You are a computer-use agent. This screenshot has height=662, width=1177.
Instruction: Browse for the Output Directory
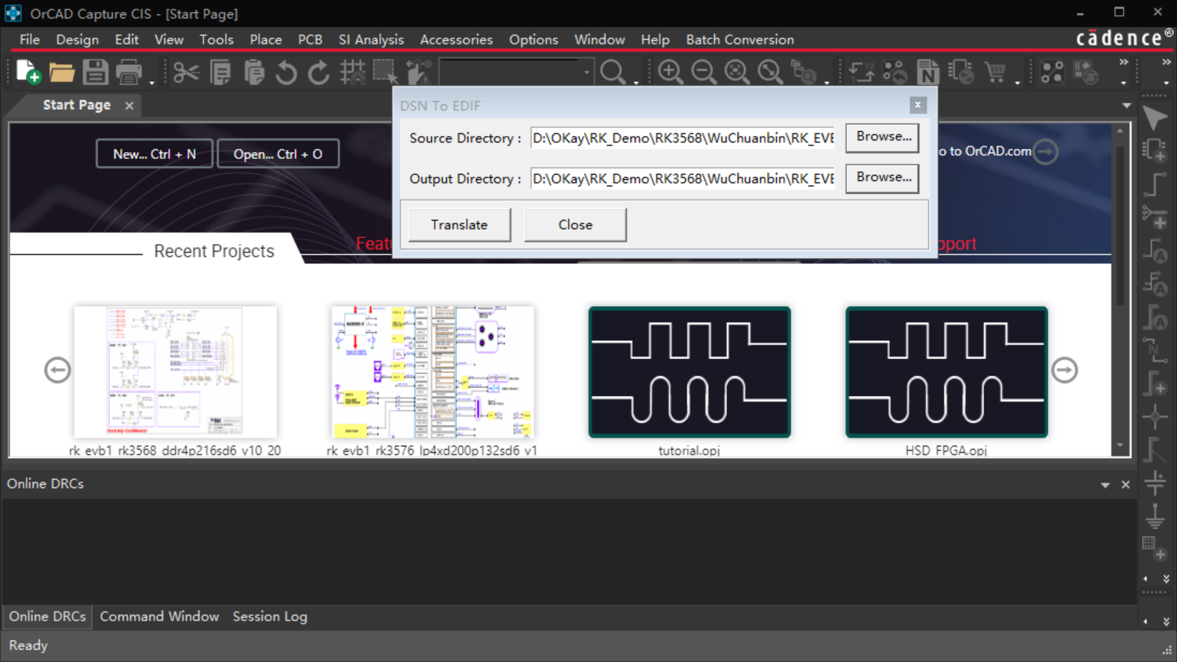click(883, 178)
